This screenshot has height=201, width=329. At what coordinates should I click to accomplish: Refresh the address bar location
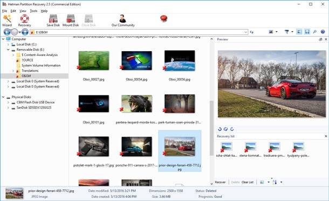pos(252,32)
